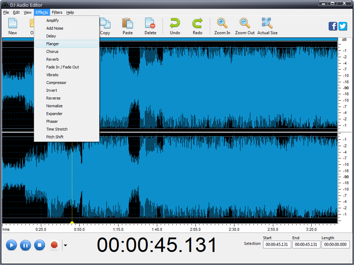Open the Filters menu
The width and height of the screenshot is (354, 265).
pyautogui.click(x=57, y=13)
